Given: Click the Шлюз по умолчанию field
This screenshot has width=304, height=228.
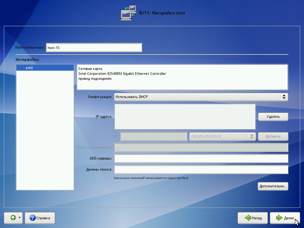Looking at the screenshot, I should click(201, 147).
